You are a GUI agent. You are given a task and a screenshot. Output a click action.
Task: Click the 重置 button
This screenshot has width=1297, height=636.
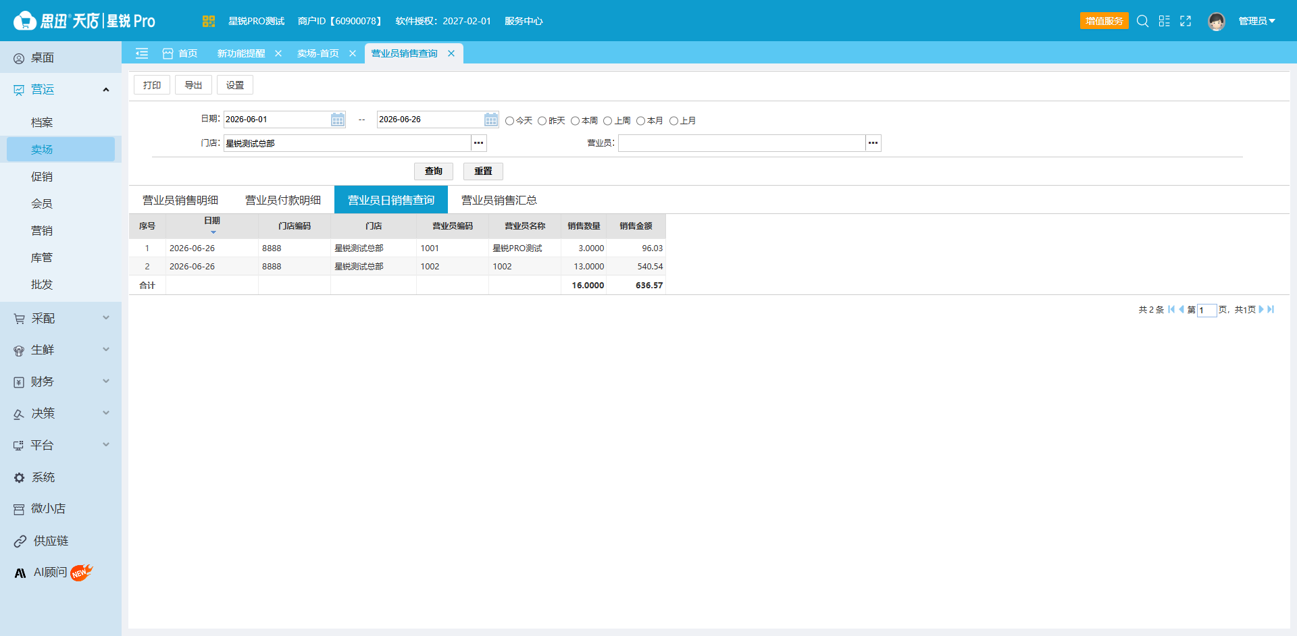click(x=483, y=171)
